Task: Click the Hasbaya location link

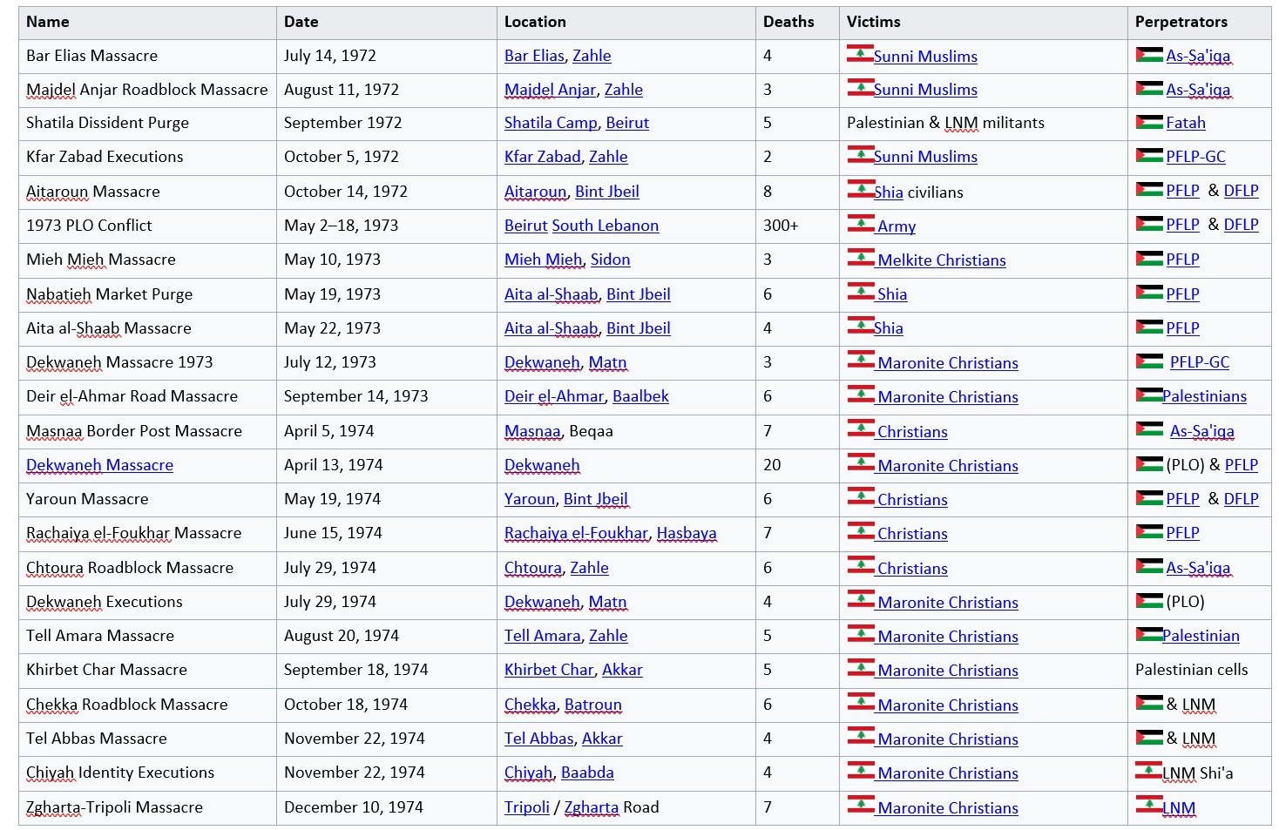Action: click(x=687, y=533)
